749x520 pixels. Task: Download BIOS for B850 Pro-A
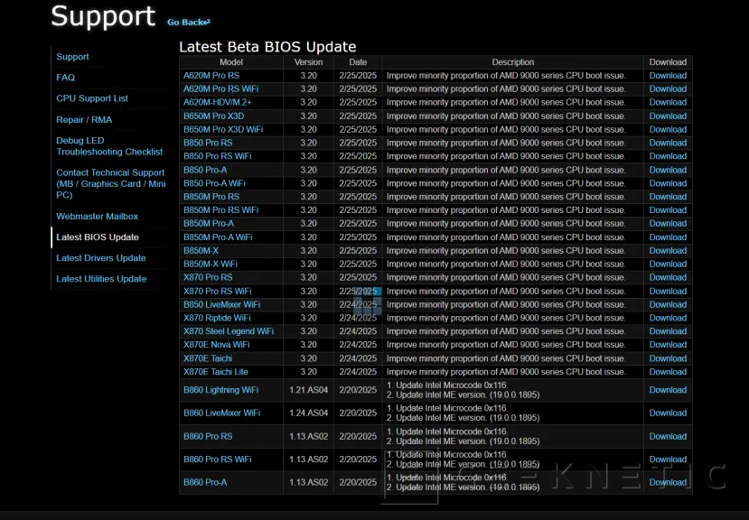pyautogui.click(x=668, y=170)
